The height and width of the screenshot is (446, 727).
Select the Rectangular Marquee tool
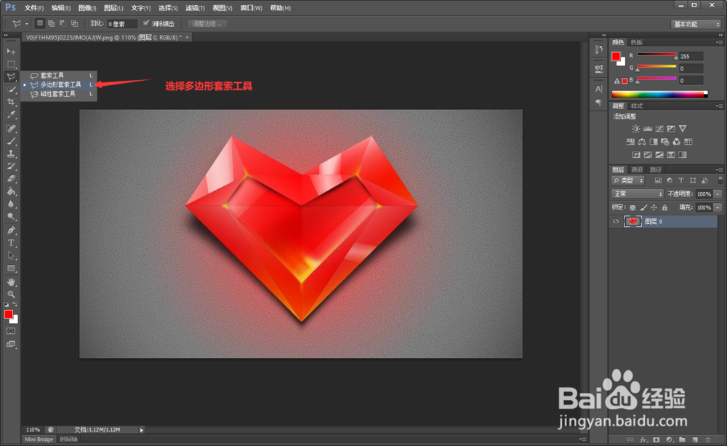tap(11, 64)
